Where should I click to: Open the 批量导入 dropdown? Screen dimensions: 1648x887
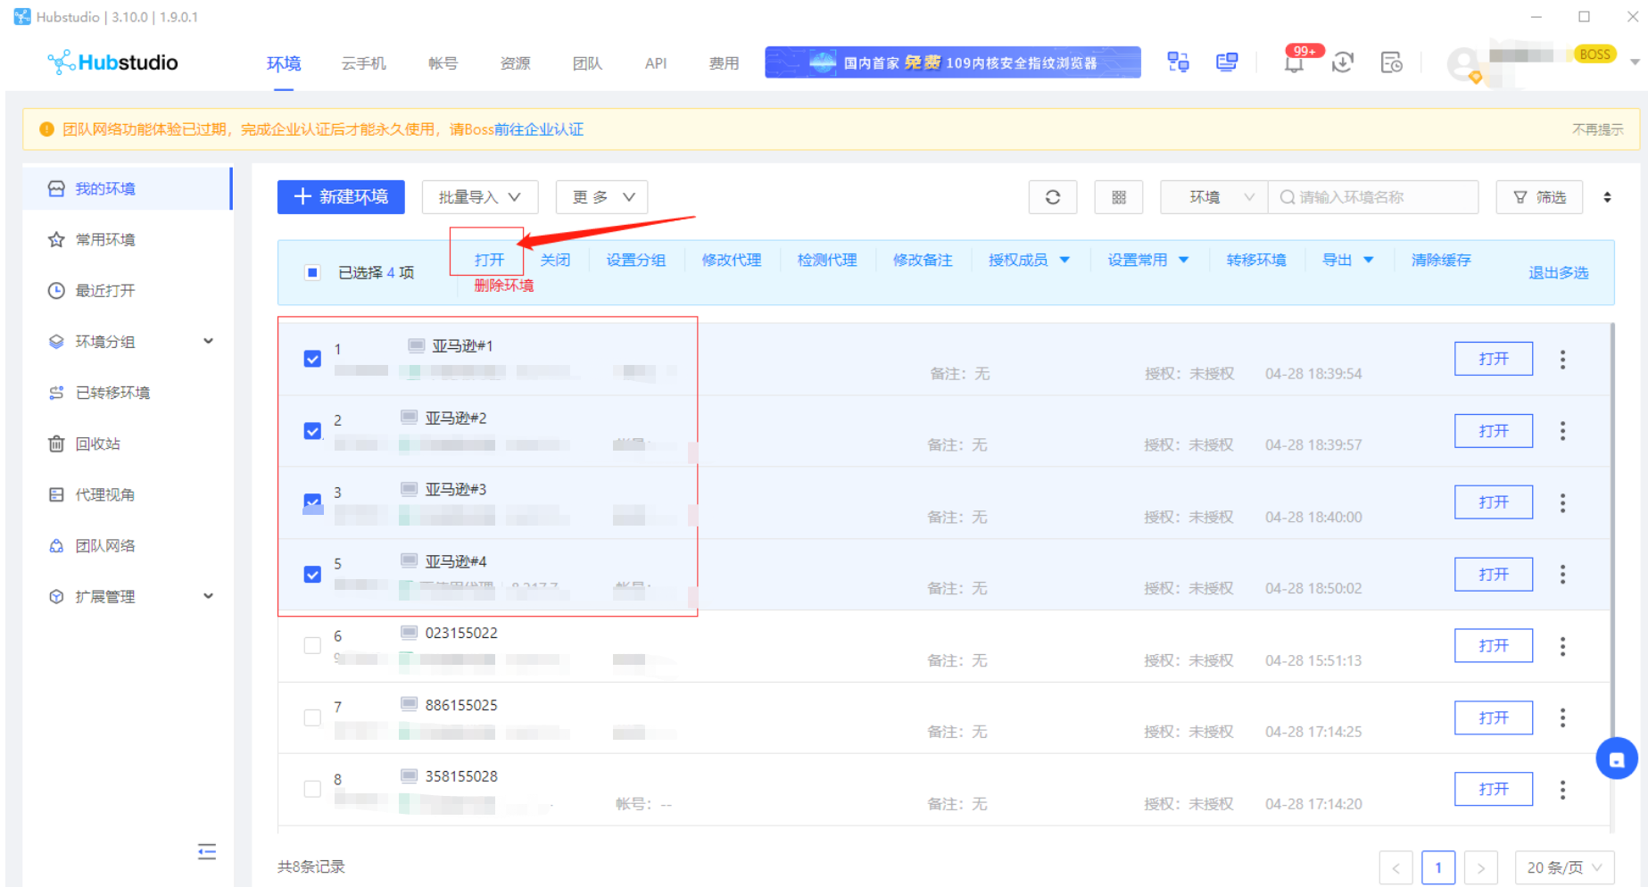point(480,197)
